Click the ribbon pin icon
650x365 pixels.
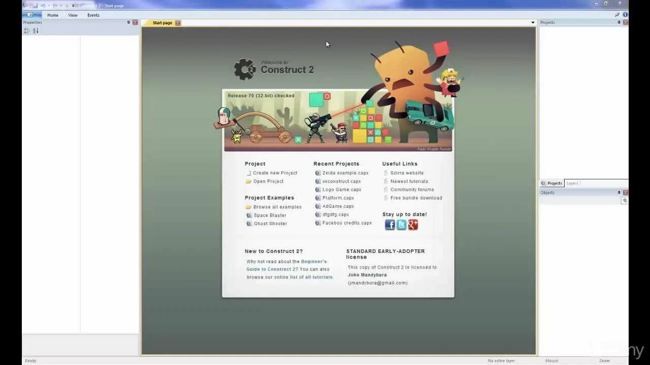[x=617, y=15]
